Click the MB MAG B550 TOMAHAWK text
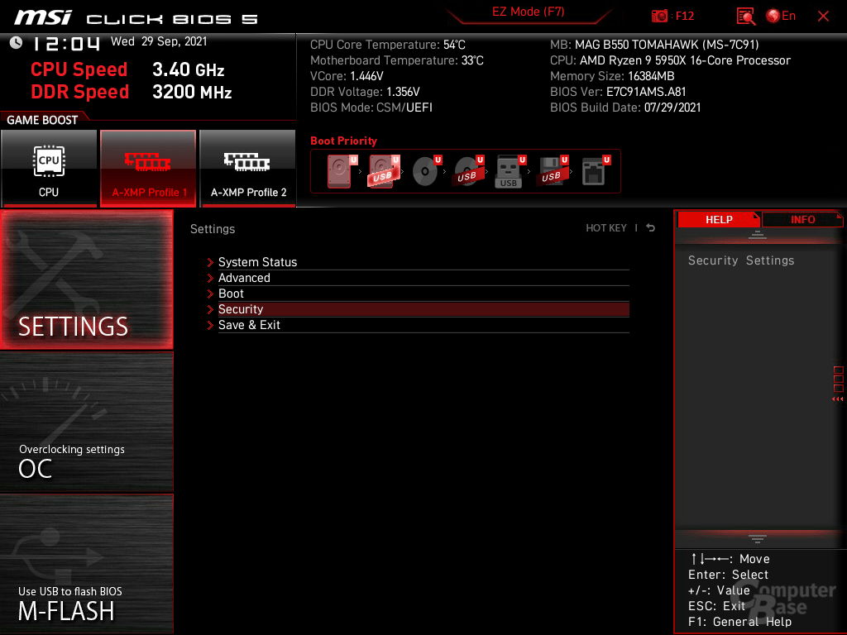This screenshot has width=847, height=635. [654, 45]
